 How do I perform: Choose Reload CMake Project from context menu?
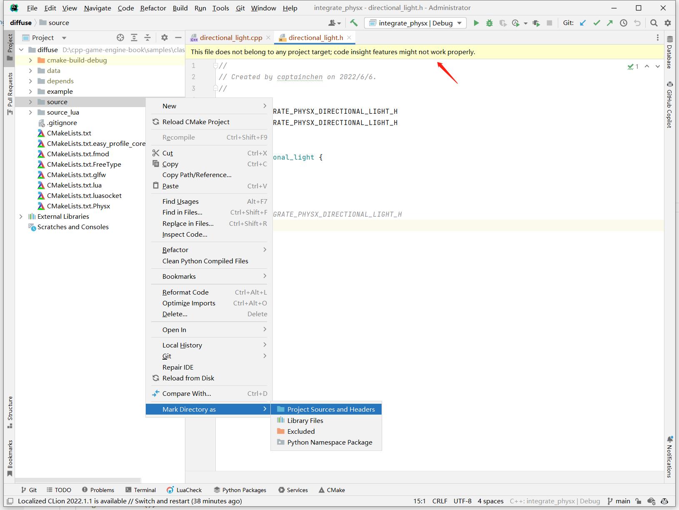click(x=209, y=122)
